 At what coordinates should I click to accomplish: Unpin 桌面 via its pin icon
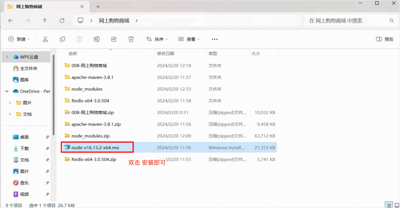tap(47, 137)
